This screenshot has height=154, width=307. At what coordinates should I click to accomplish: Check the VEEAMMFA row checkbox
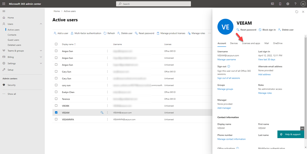(x=56, y=119)
